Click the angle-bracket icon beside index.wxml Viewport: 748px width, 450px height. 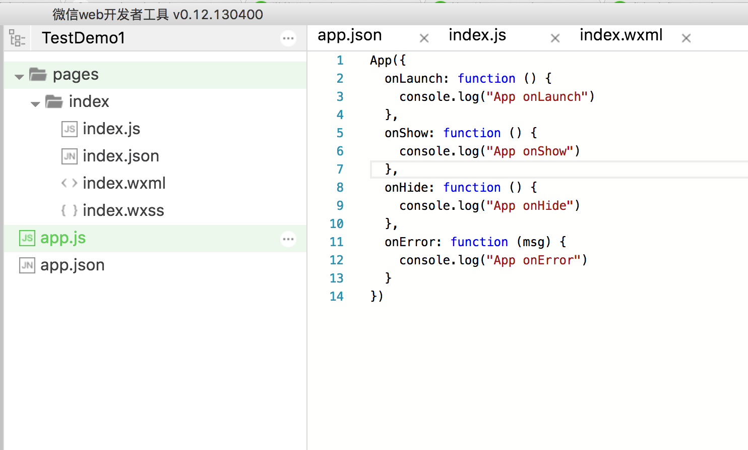point(70,183)
